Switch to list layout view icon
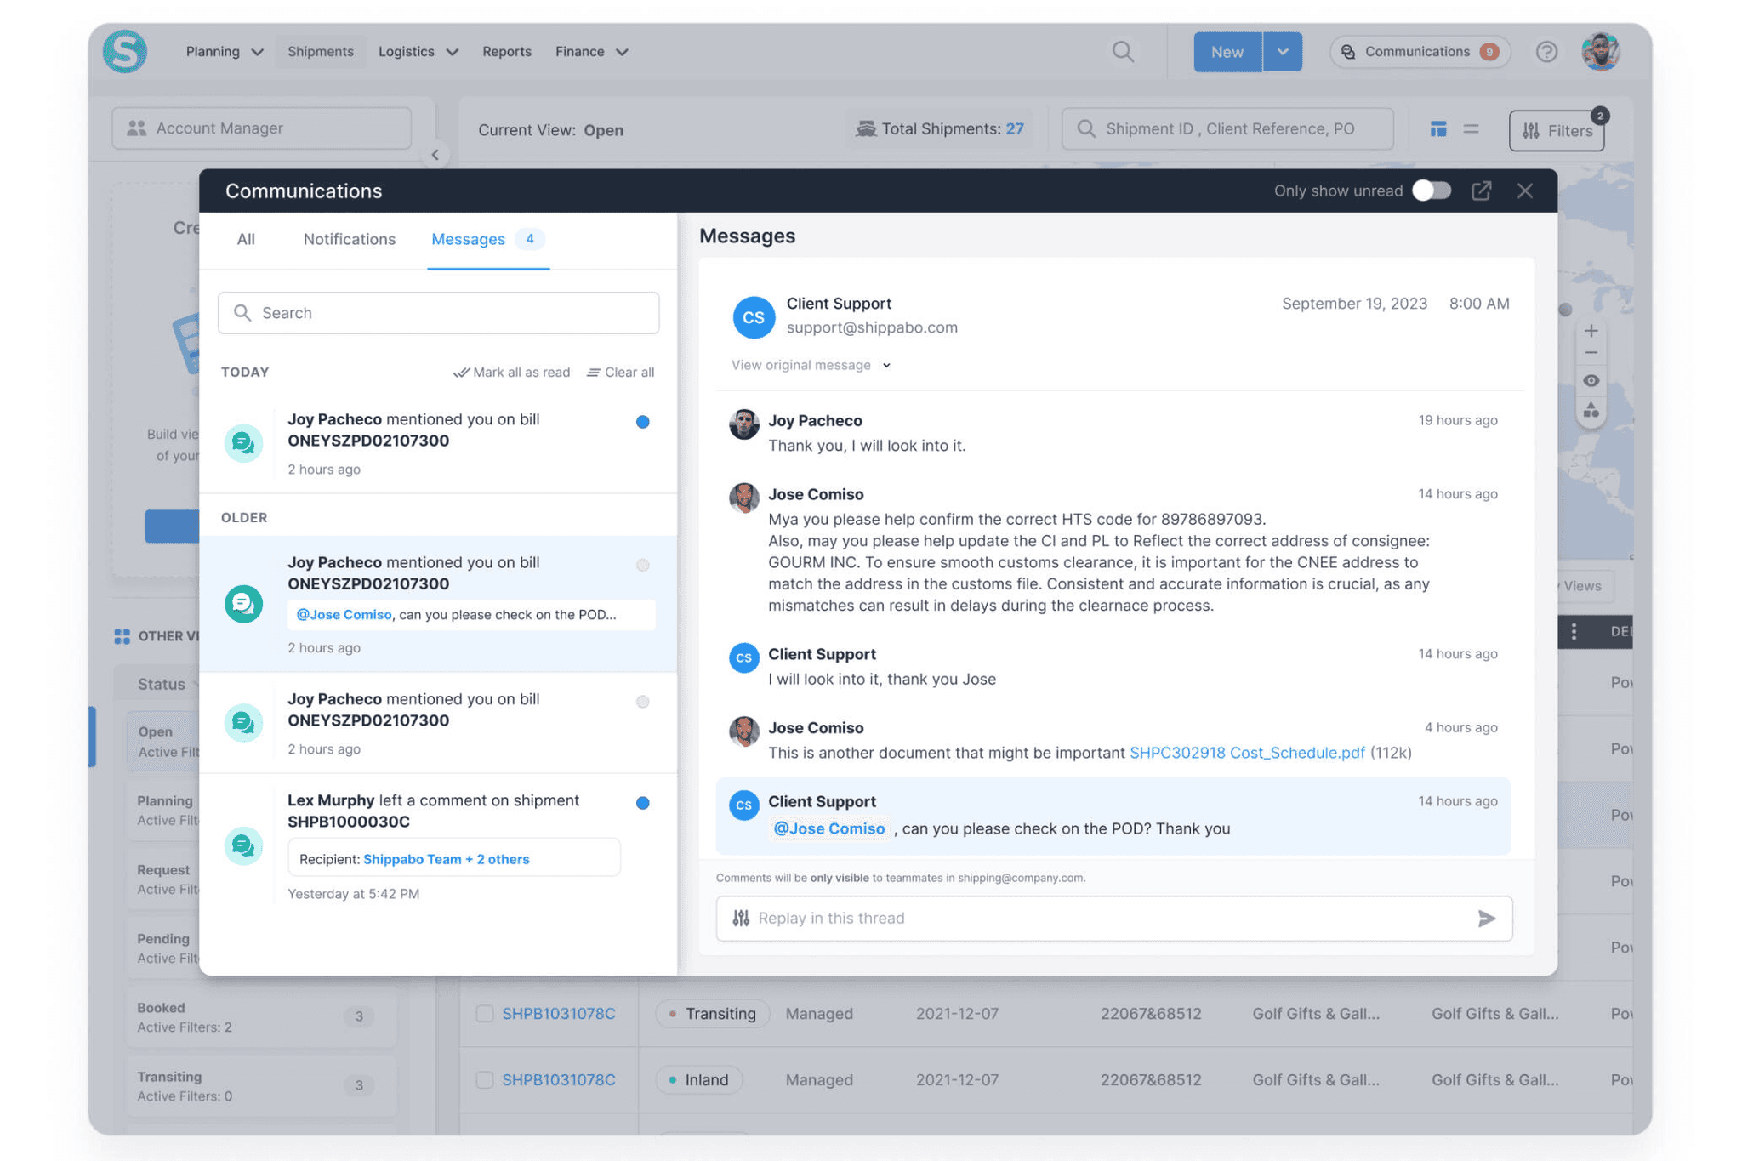Viewport: 1742px width, 1161px height. point(1471,129)
